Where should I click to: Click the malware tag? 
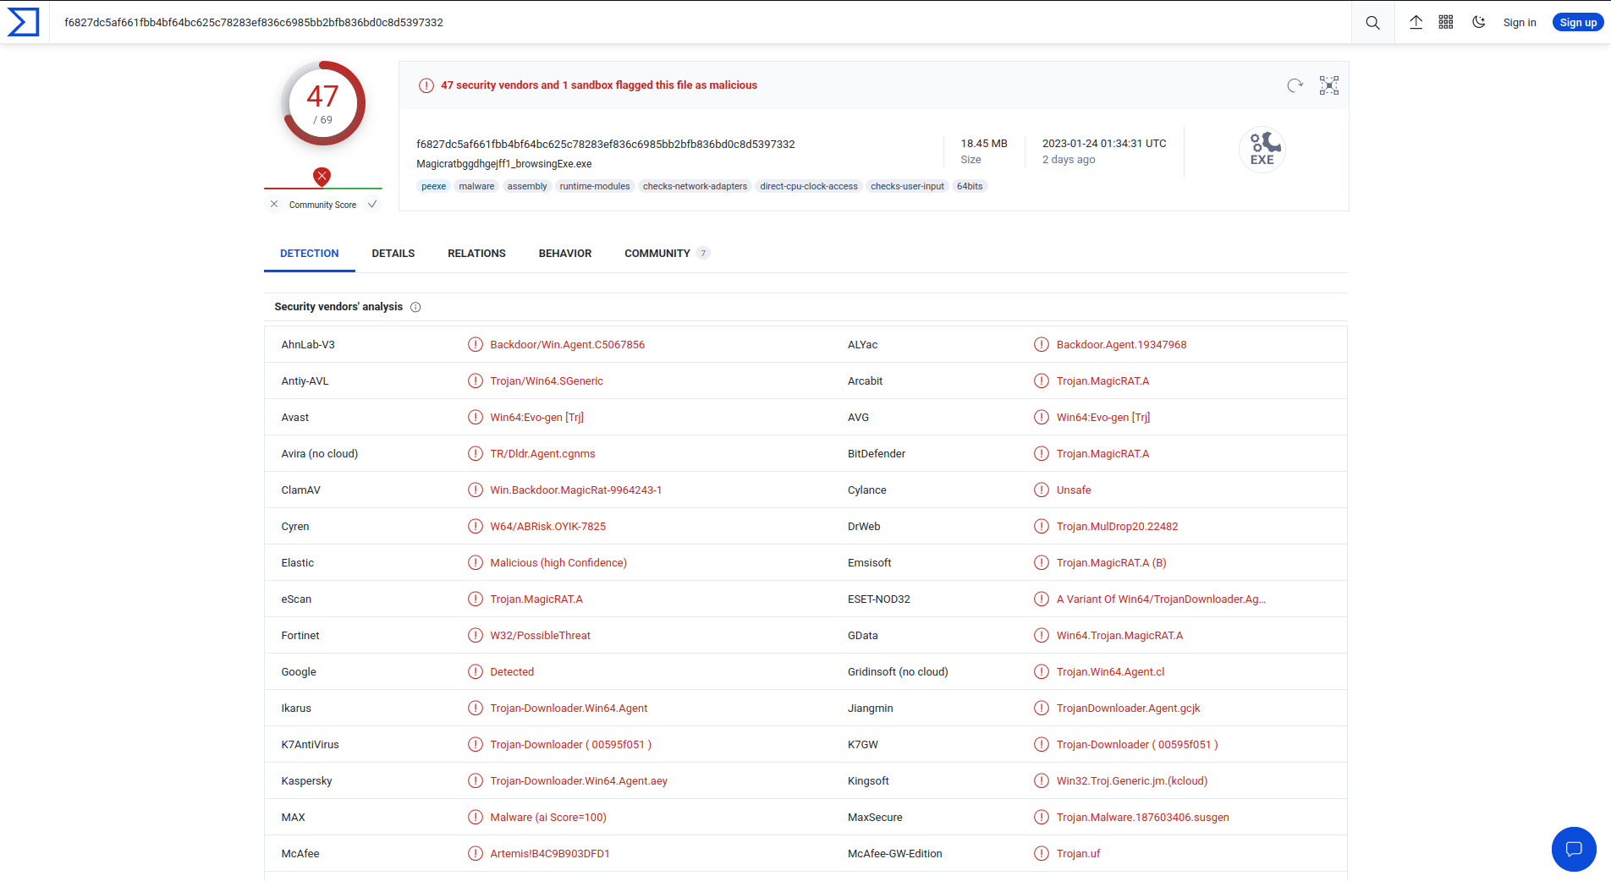click(x=476, y=186)
